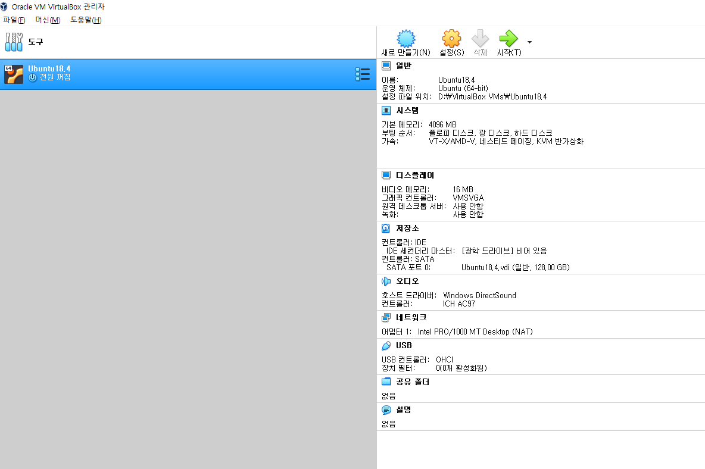Open the System (시스템) header link
The width and height of the screenshot is (705, 469).
(x=407, y=110)
